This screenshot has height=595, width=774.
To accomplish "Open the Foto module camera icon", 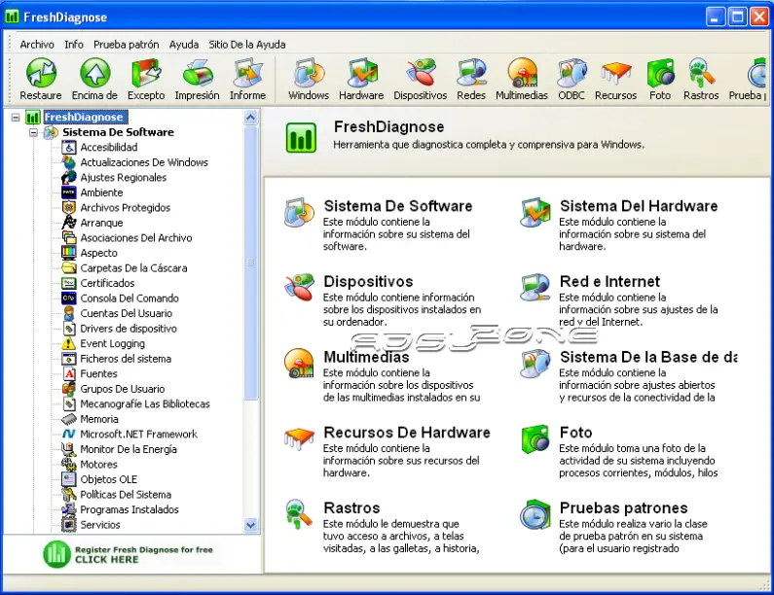I will coord(535,438).
